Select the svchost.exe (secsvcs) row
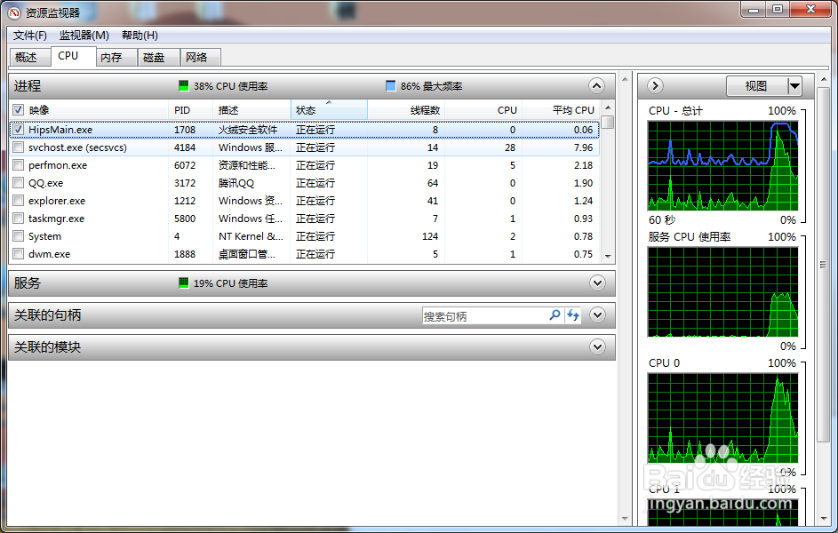Screen dimensions: 838x533 [x=304, y=147]
